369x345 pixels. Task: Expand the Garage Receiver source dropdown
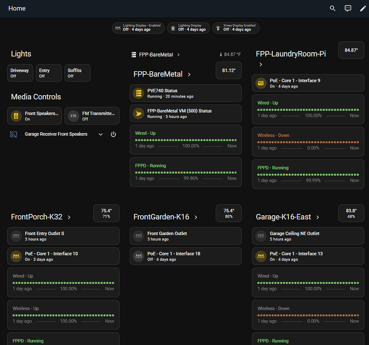coord(100,134)
